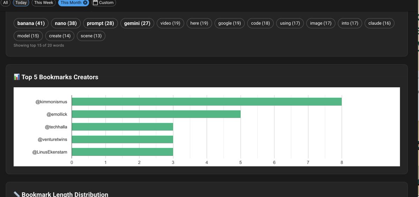Clear the This Month filter x icon
Screen dimensions: 419x197
click(x=85, y=2)
